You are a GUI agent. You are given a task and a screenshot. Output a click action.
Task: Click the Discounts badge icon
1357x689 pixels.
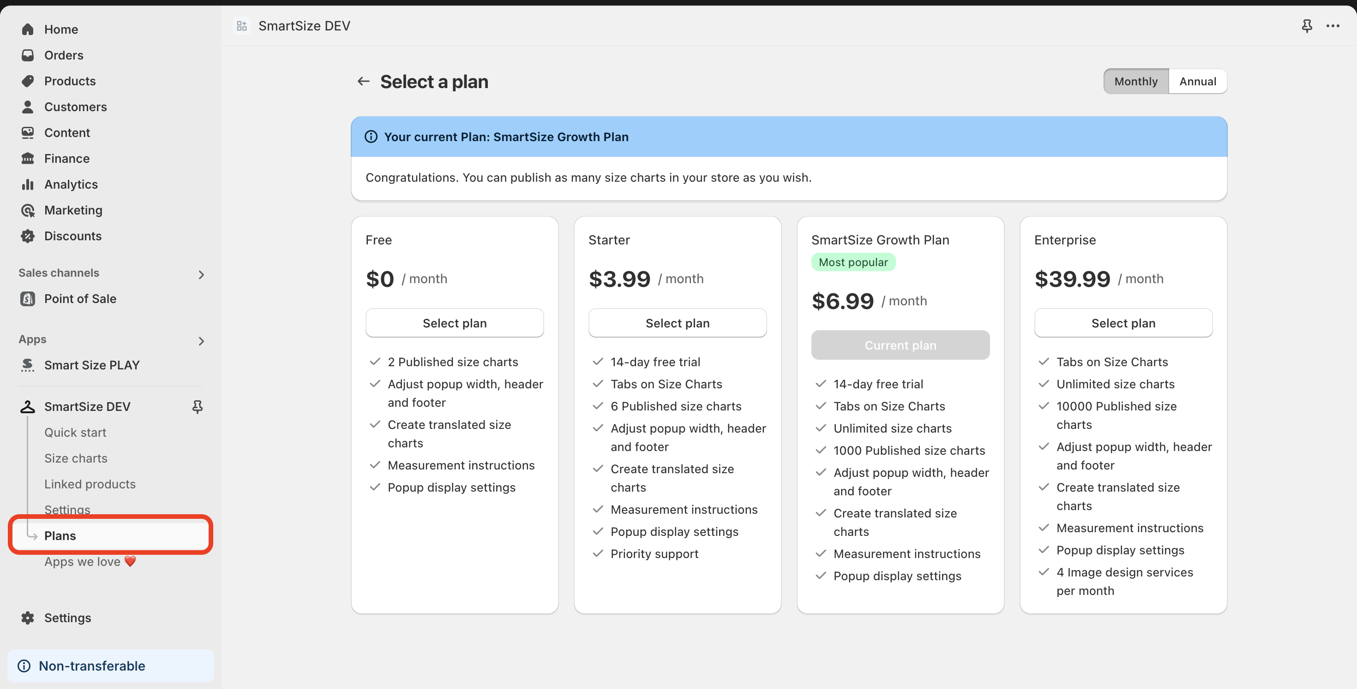coord(27,236)
